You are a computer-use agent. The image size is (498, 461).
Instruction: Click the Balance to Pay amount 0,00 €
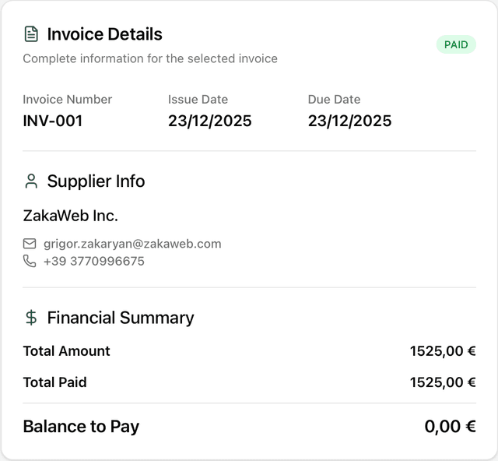click(x=450, y=427)
